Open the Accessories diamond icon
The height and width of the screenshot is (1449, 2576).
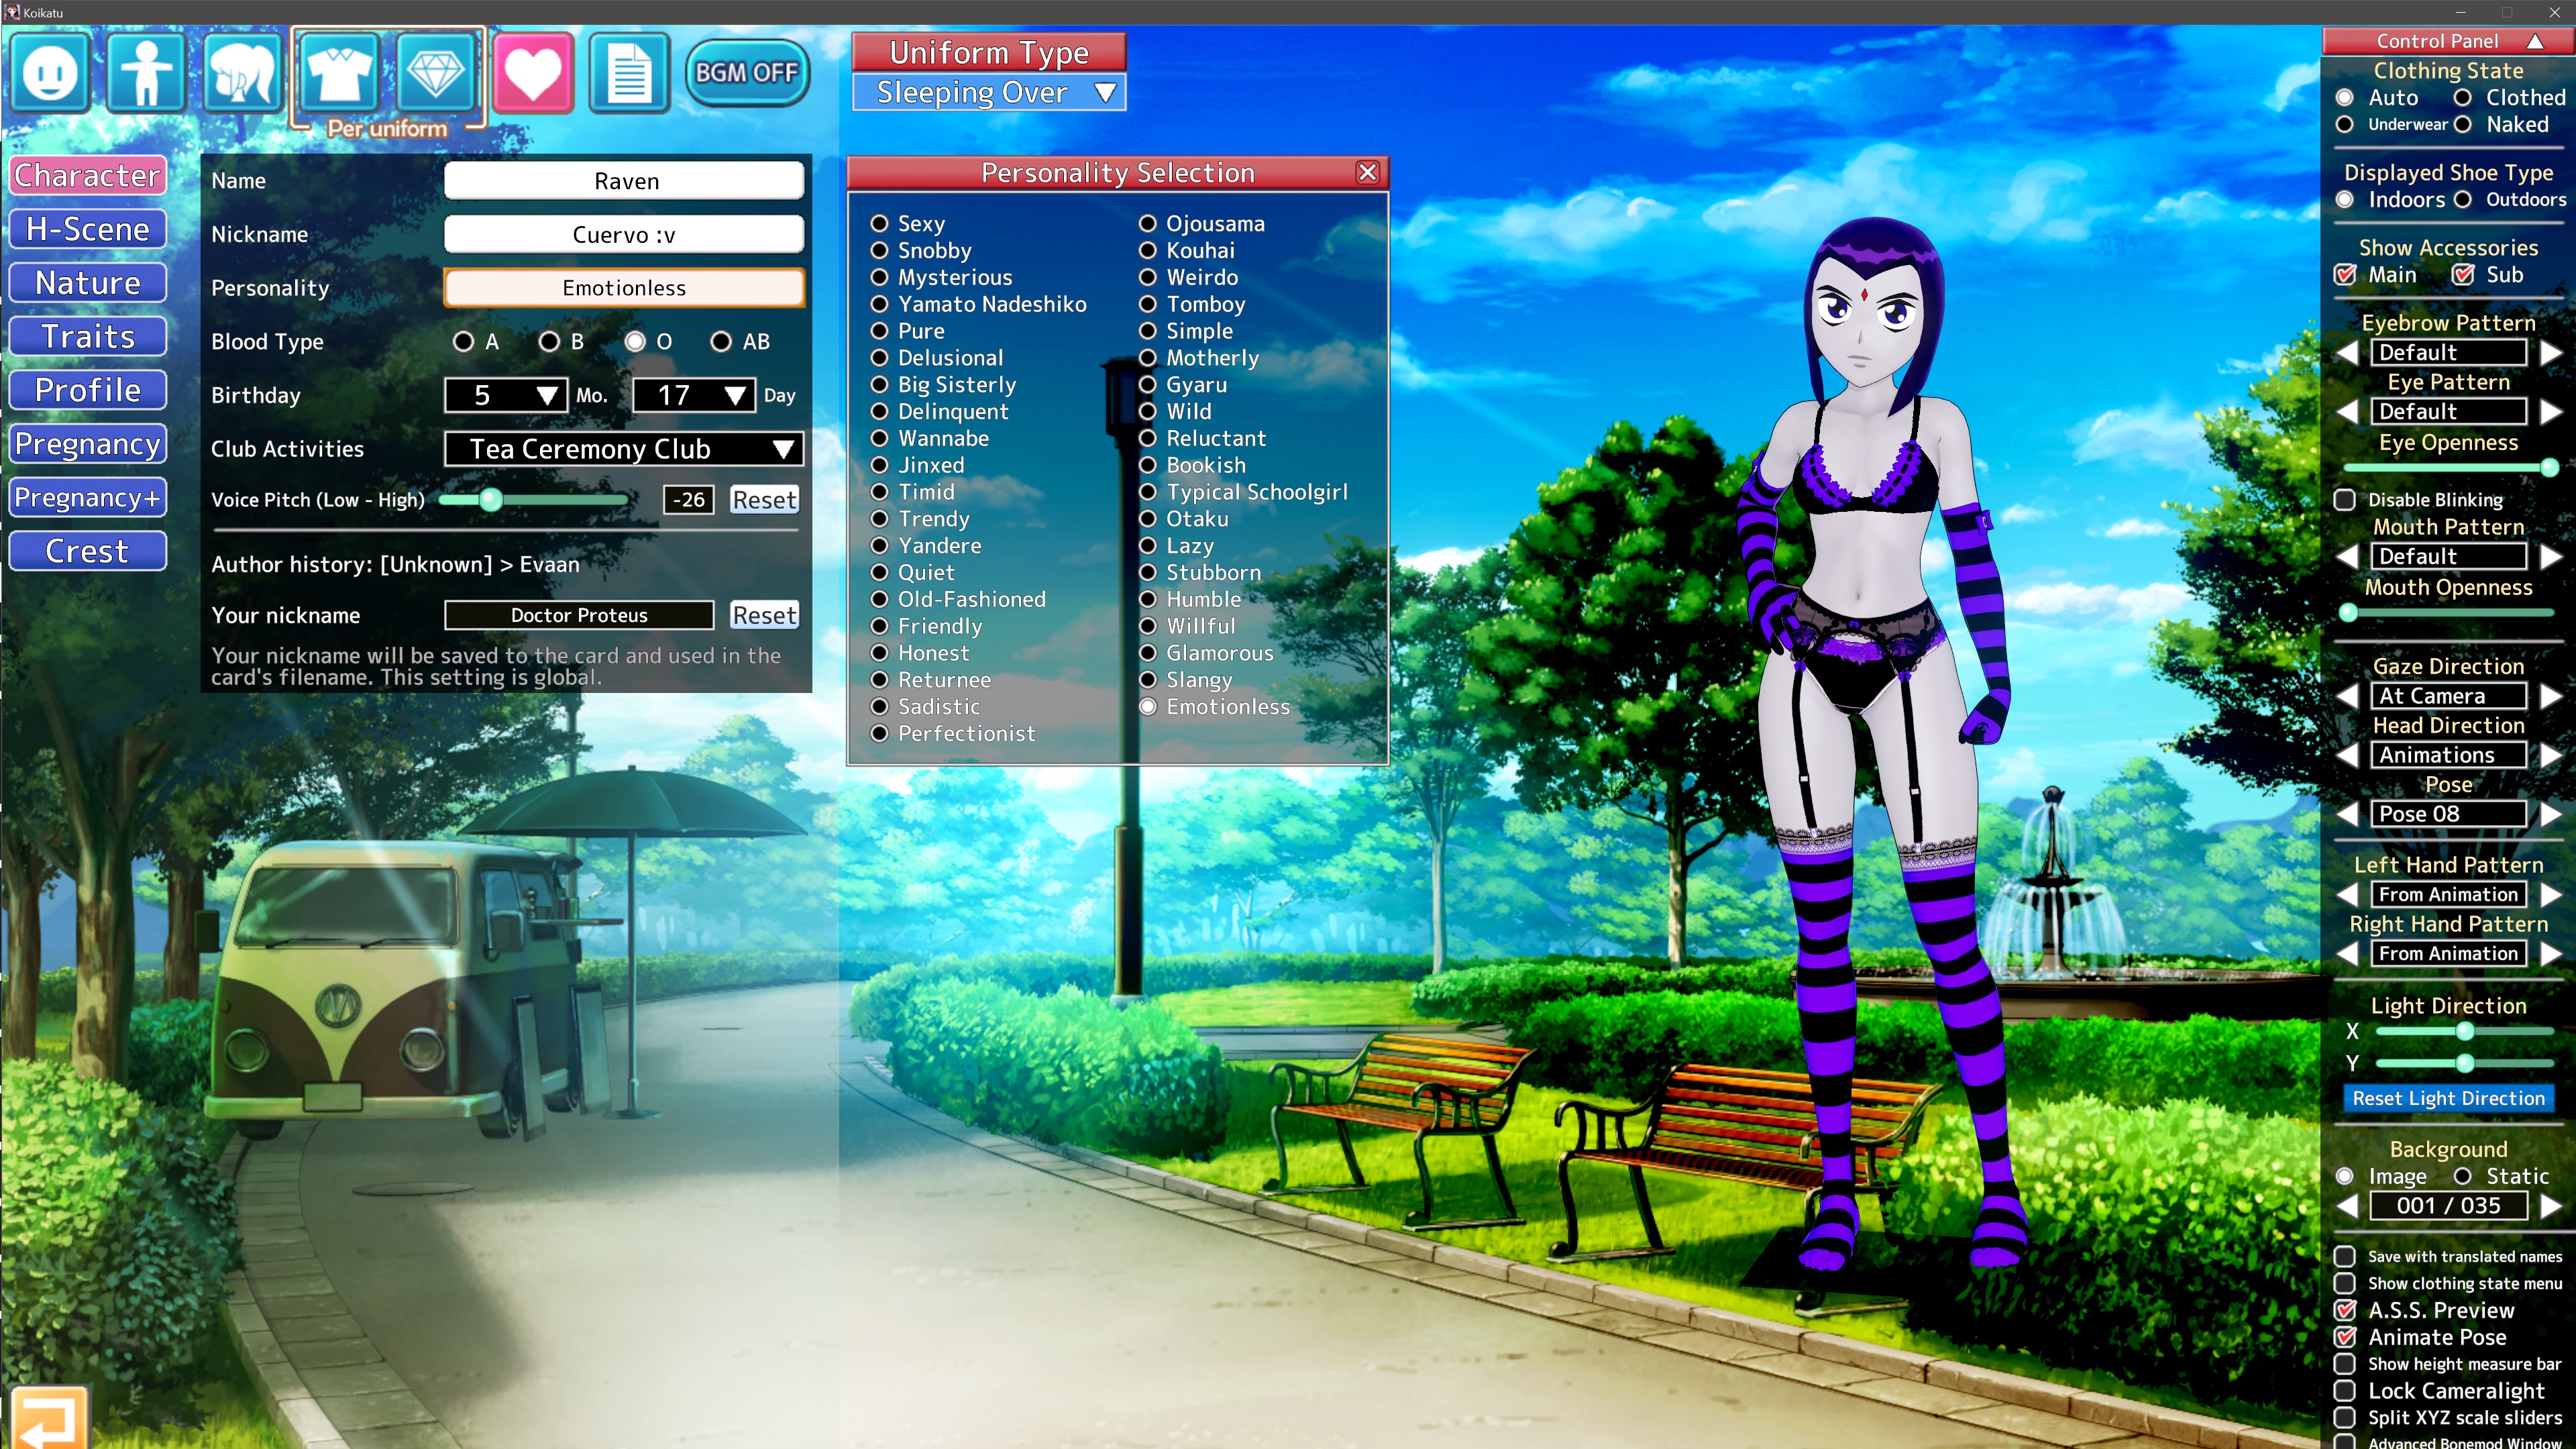436,72
